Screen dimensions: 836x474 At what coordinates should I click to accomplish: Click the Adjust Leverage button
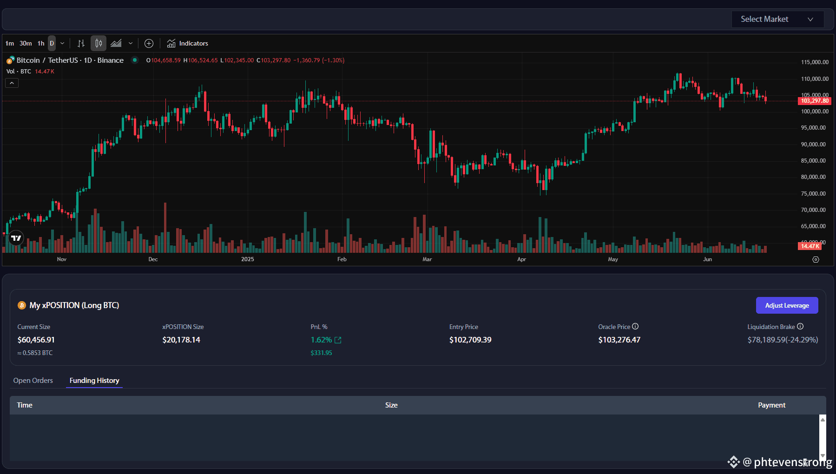pyautogui.click(x=787, y=305)
